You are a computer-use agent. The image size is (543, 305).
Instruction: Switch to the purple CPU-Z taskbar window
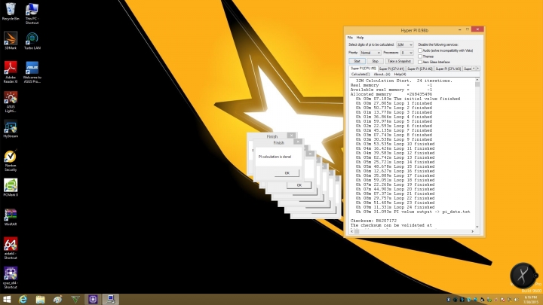93,299
